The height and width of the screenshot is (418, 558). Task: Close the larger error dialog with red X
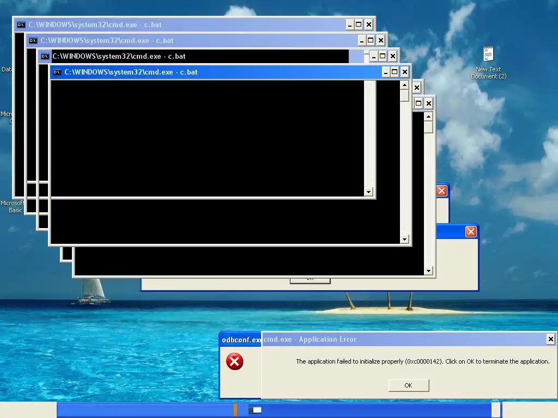(471, 232)
